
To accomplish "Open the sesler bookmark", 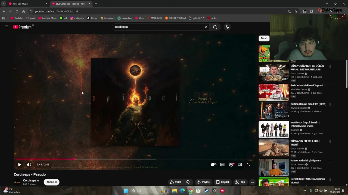I will point(212,18).
